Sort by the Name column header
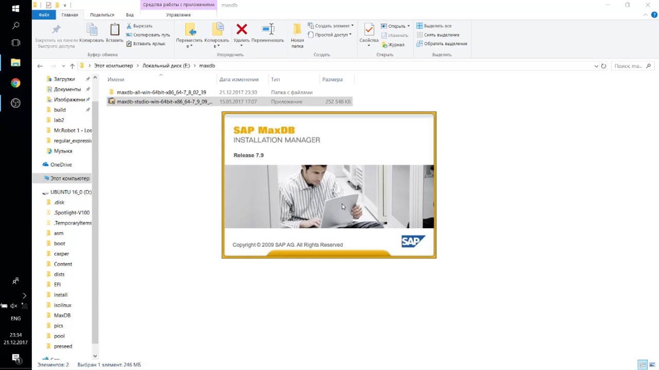The width and height of the screenshot is (659, 370). click(161, 79)
